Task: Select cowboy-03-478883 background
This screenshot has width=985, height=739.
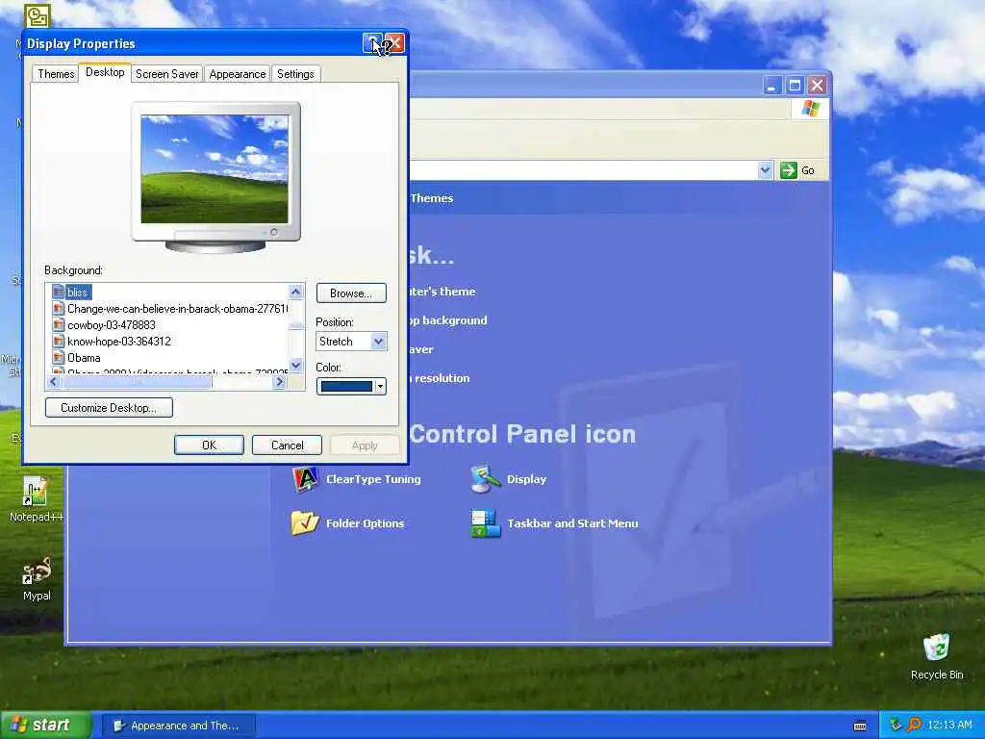Action: [112, 324]
